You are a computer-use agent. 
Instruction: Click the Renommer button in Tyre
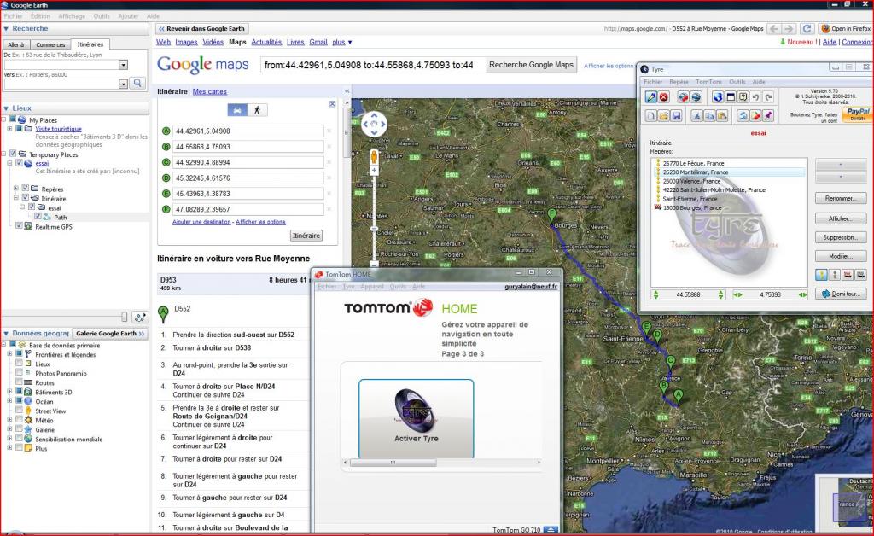pyautogui.click(x=841, y=198)
